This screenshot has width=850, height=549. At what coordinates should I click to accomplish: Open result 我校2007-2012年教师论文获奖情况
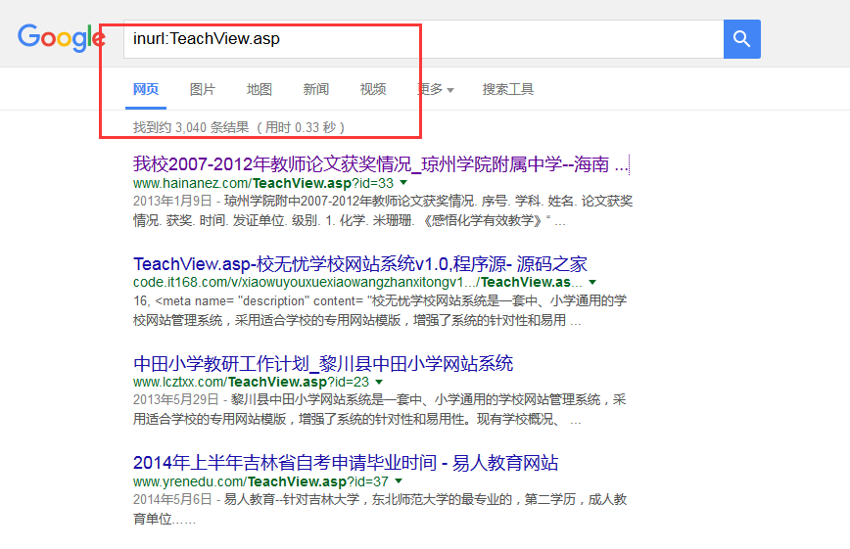(381, 163)
